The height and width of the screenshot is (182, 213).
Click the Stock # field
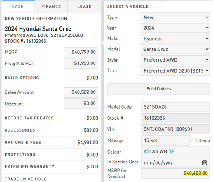176,118
